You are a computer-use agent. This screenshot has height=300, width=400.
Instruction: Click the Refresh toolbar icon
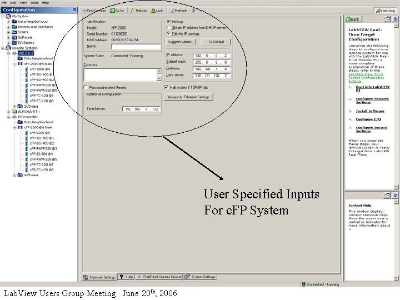172,11
